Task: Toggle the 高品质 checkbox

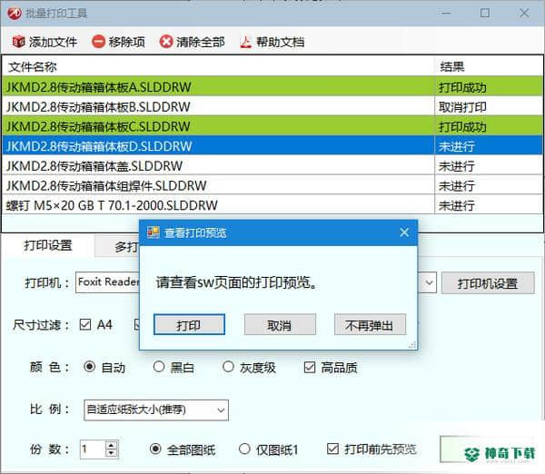Action: [310, 368]
